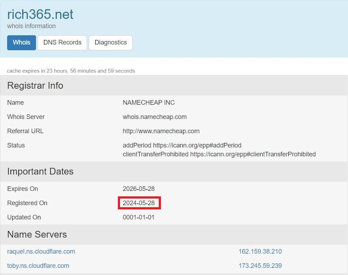Viewport: 348px width, 275px height.
Task: Click the highlighted Registered On date
Action: click(x=139, y=203)
